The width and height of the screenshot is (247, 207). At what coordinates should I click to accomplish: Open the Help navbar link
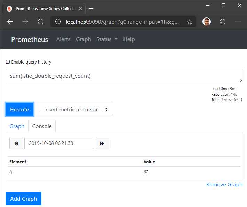(x=129, y=39)
